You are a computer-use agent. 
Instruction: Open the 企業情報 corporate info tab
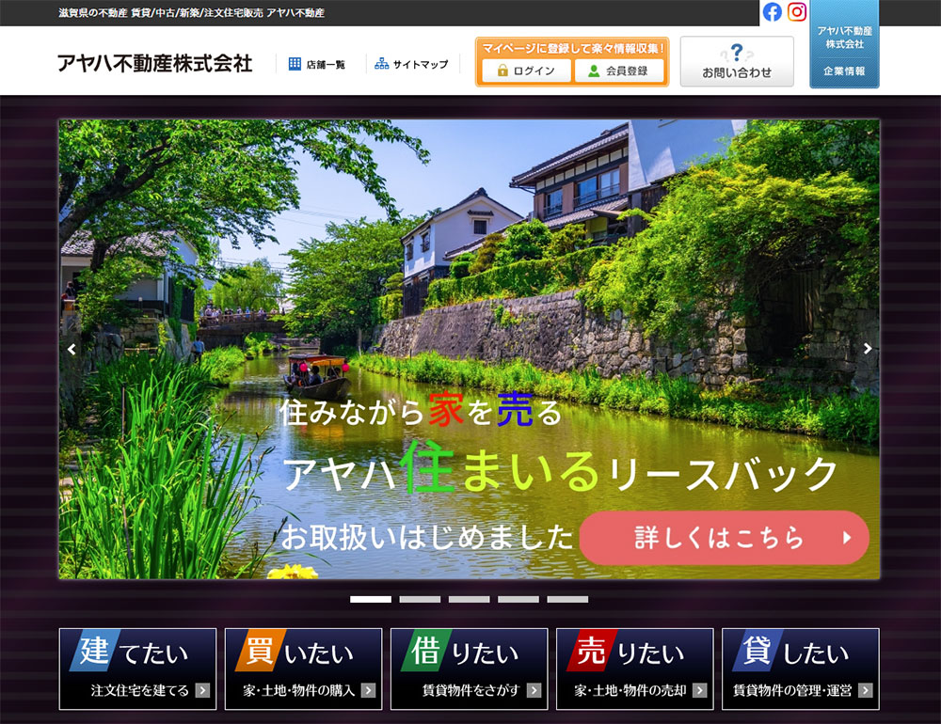[844, 71]
